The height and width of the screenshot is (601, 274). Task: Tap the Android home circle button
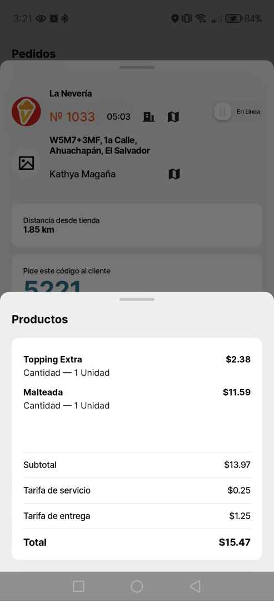point(137,586)
